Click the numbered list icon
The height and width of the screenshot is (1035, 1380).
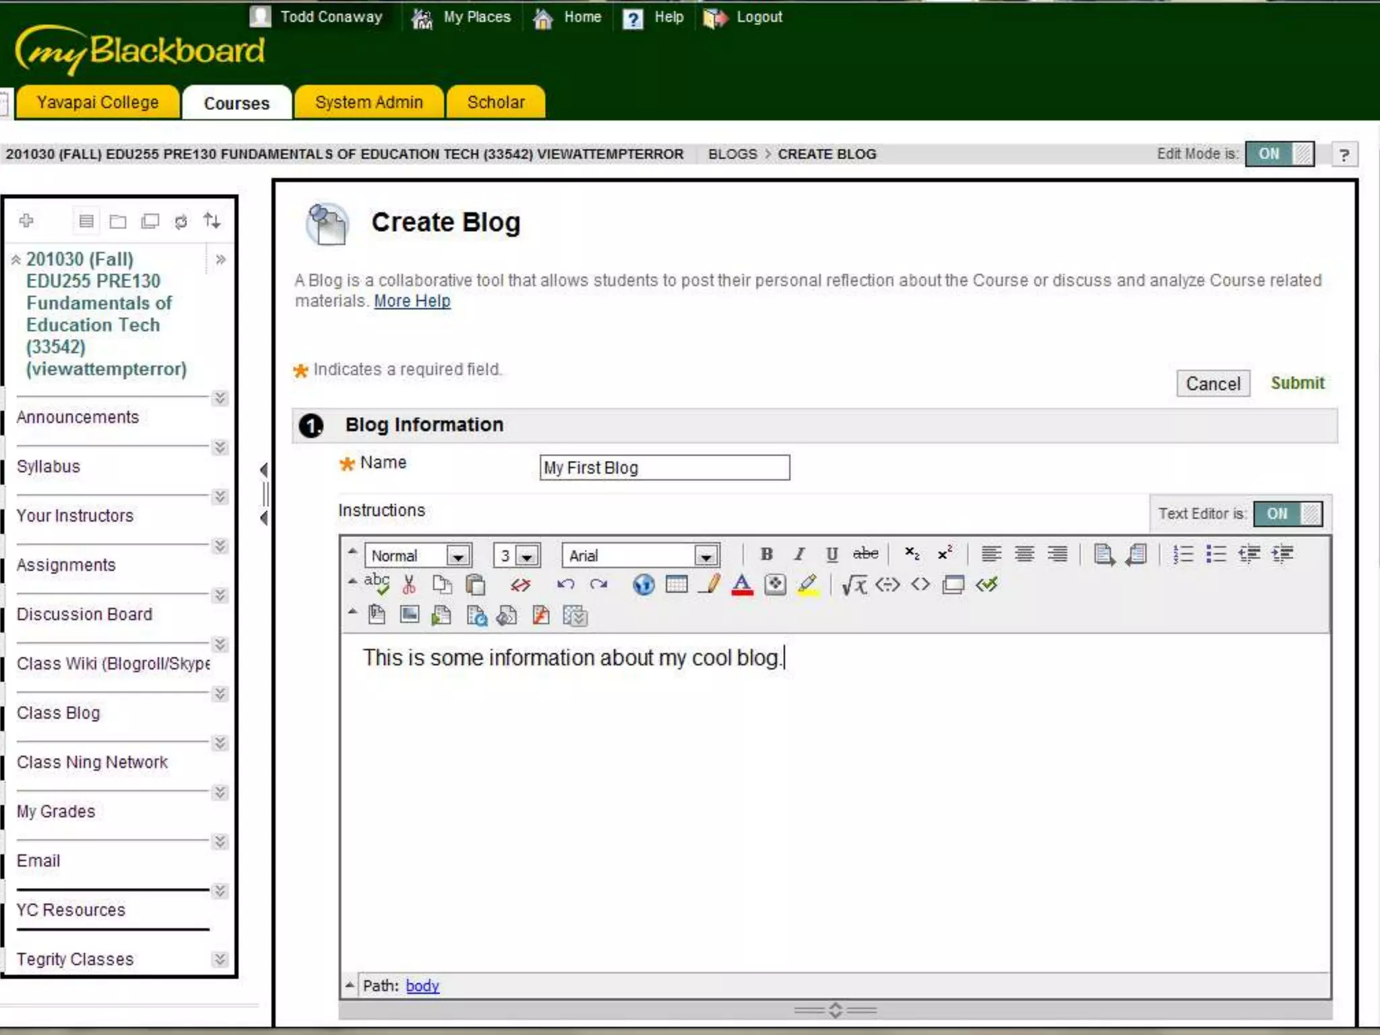[1183, 554]
